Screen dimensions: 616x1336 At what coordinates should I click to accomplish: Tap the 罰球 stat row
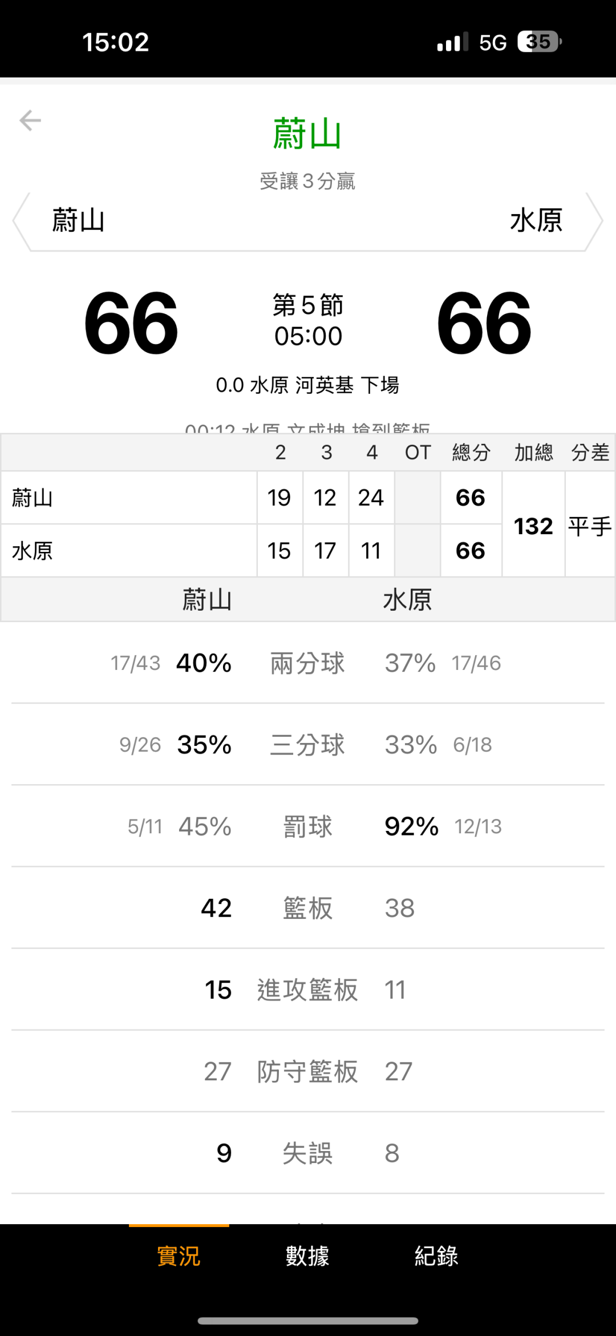pos(307,826)
